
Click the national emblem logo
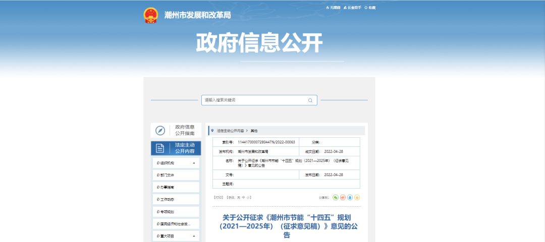point(150,15)
